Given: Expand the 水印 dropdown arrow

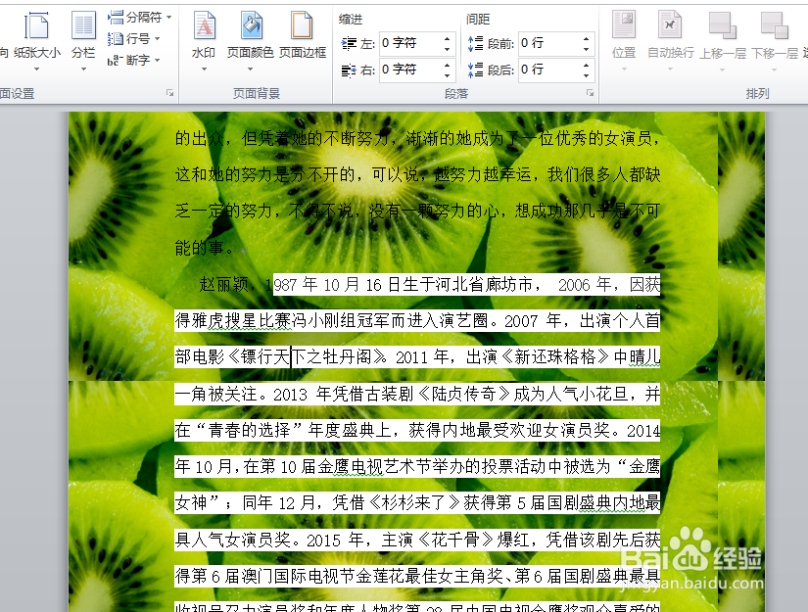Looking at the screenshot, I should pyautogui.click(x=204, y=69).
